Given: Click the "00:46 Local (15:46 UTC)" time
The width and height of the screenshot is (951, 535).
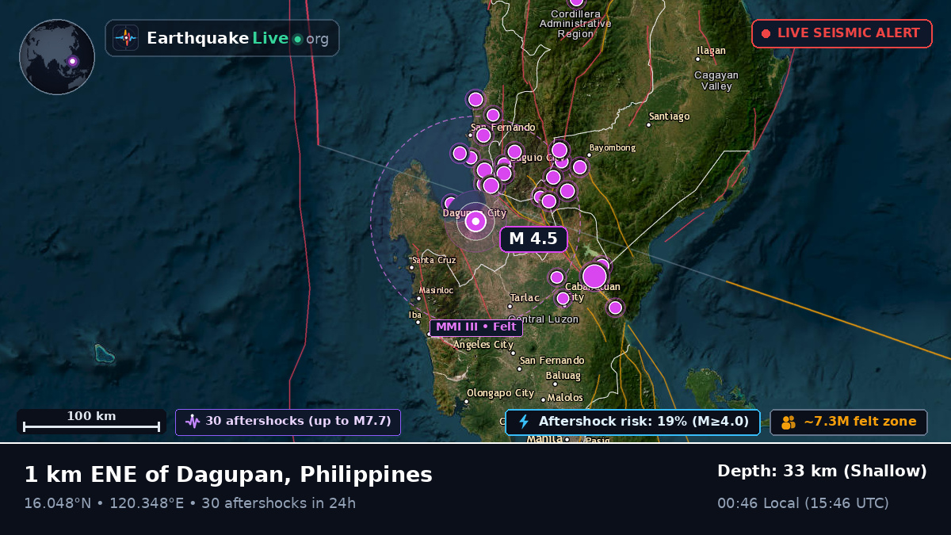Looking at the screenshot, I should coord(803,503).
